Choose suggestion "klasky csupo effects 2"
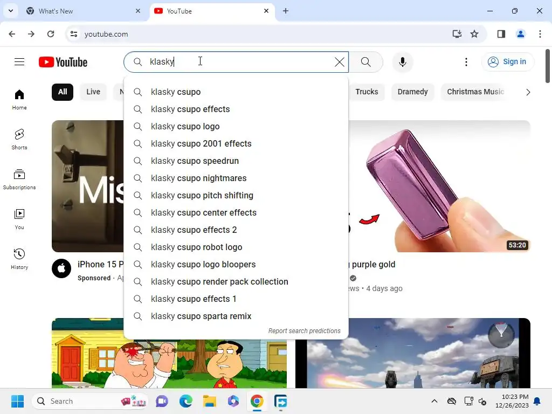Screen dimensions: 552x414 [x=236, y=230]
